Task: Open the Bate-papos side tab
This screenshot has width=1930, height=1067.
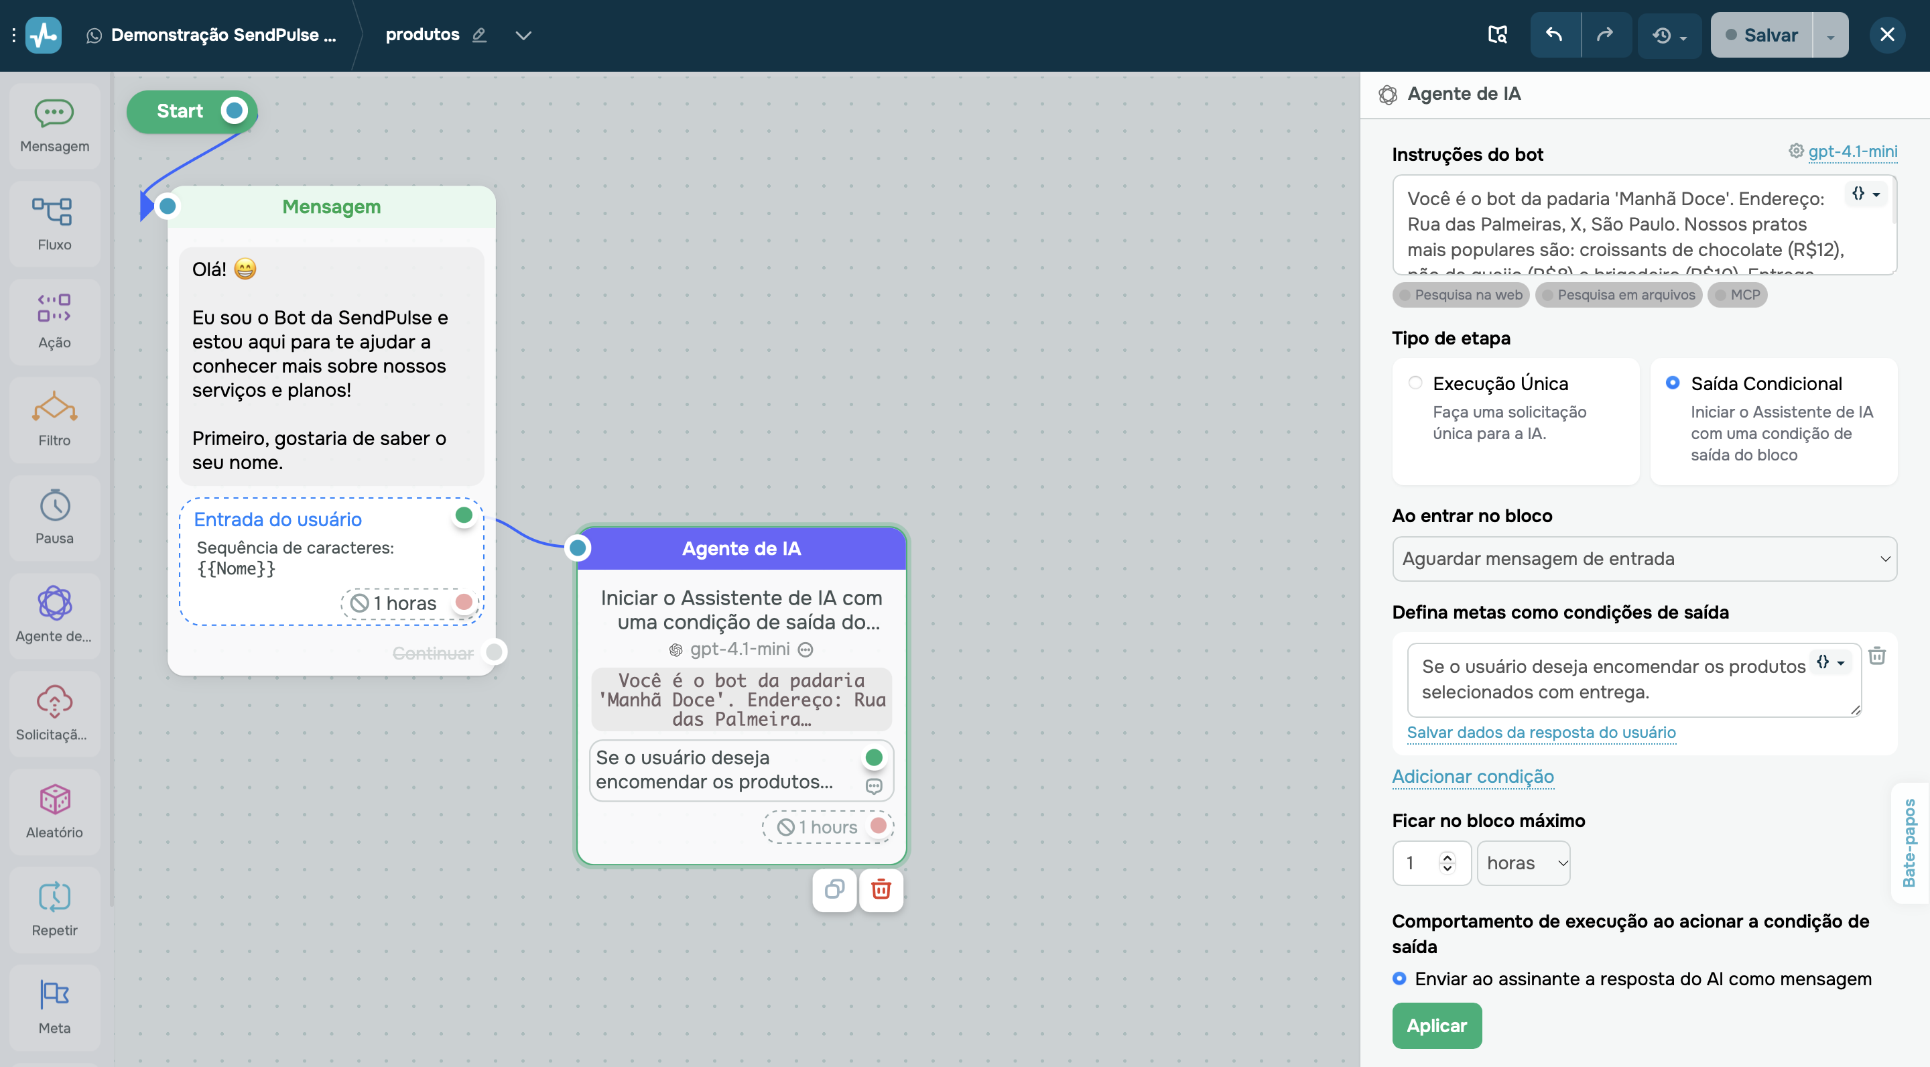Action: (1910, 843)
